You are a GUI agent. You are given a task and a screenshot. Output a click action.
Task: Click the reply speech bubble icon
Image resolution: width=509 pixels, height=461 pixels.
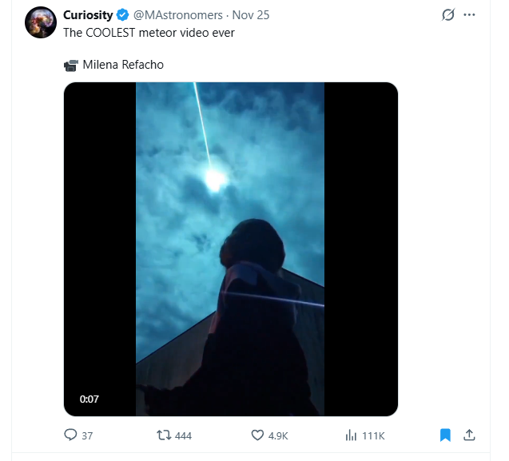click(x=70, y=435)
